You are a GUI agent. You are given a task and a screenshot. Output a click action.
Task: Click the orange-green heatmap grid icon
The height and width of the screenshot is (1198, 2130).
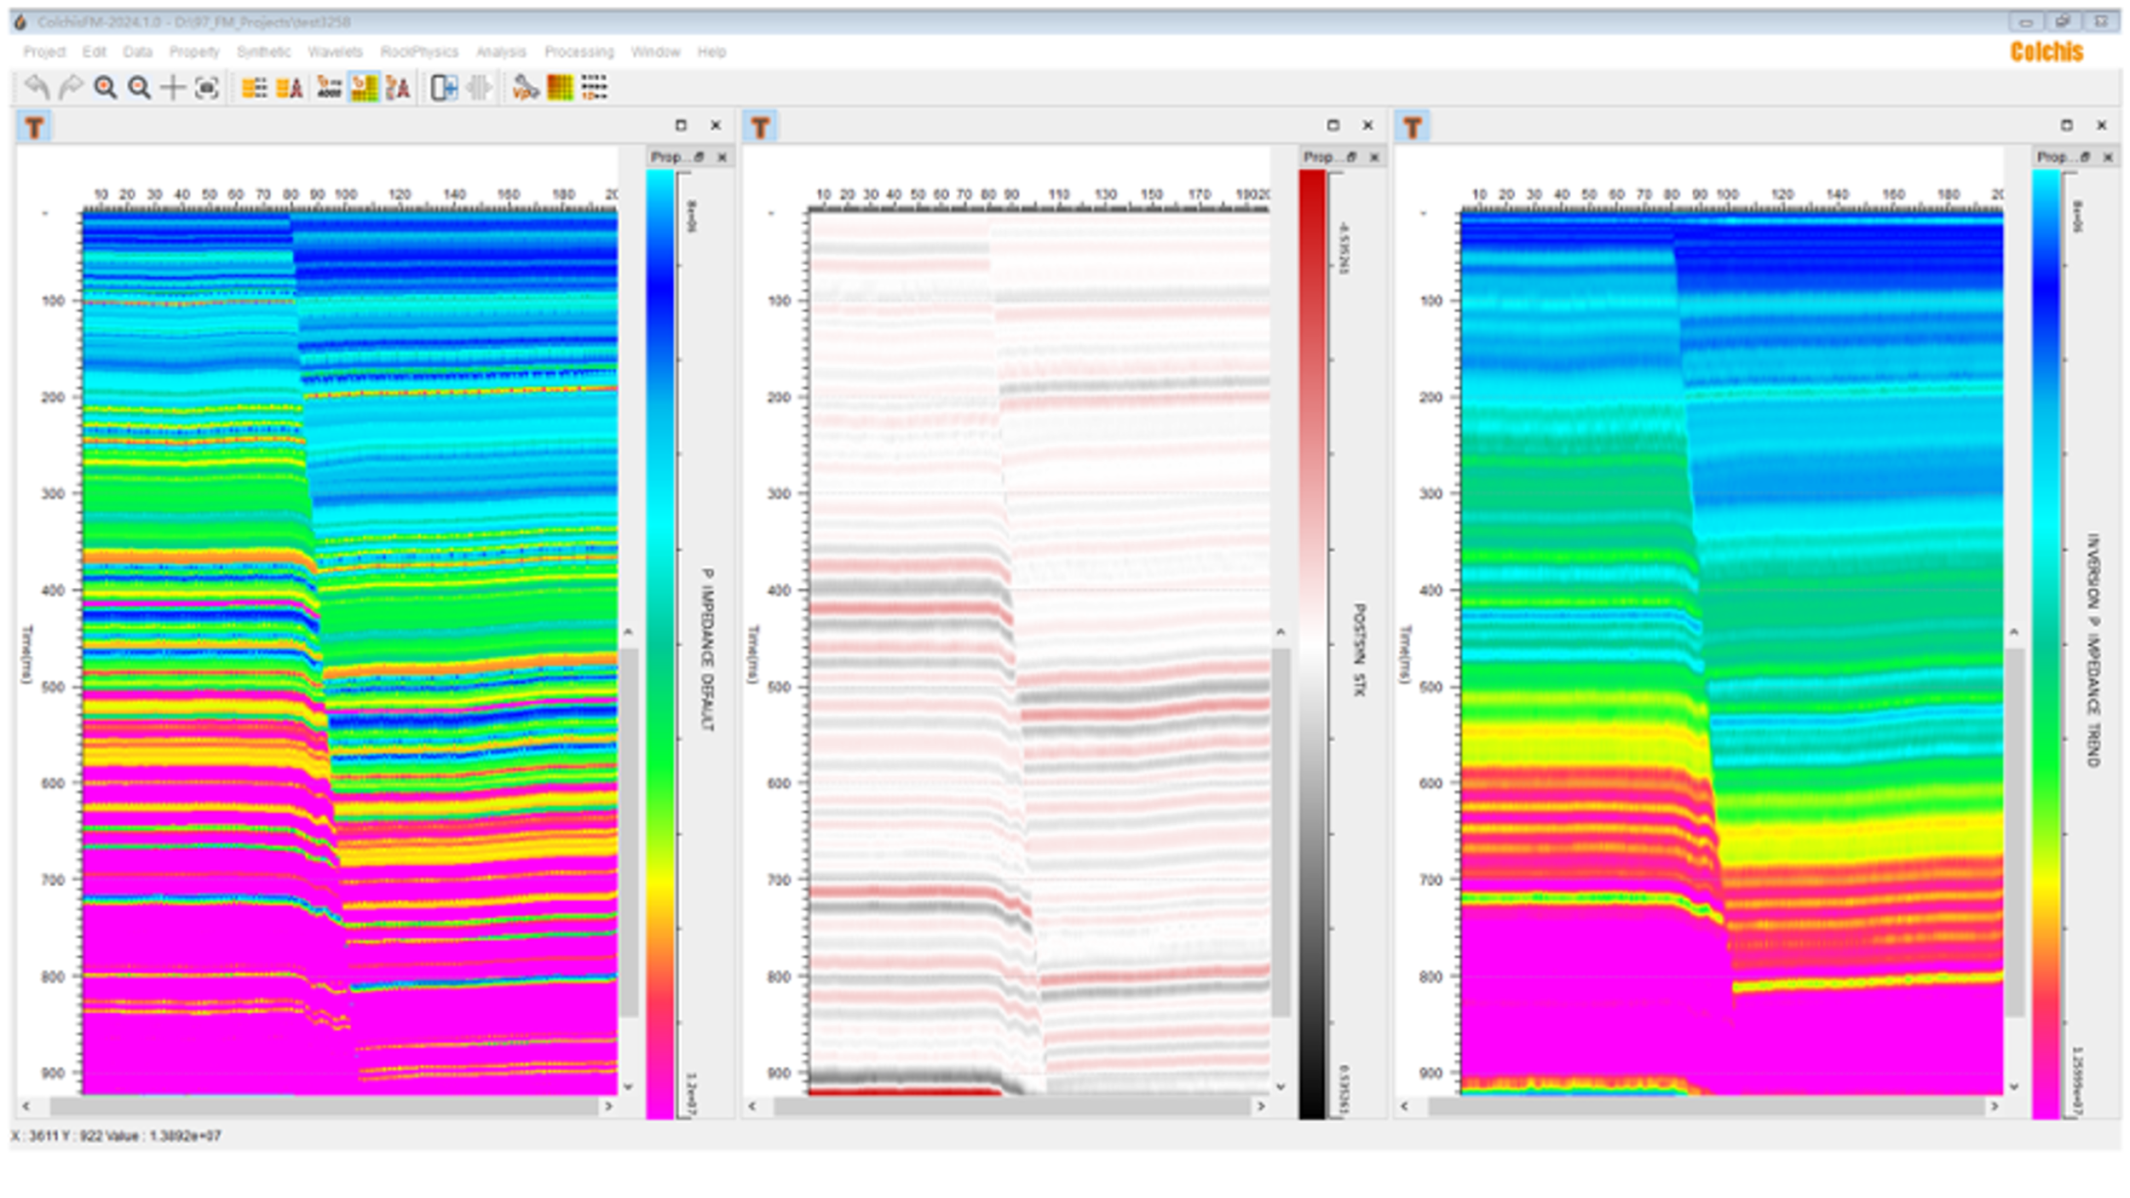click(560, 87)
